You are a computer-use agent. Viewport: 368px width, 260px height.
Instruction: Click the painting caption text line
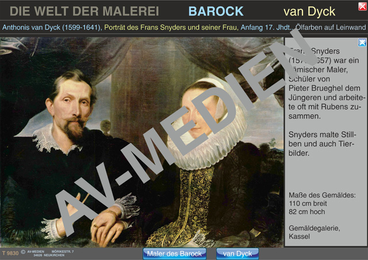184,28
